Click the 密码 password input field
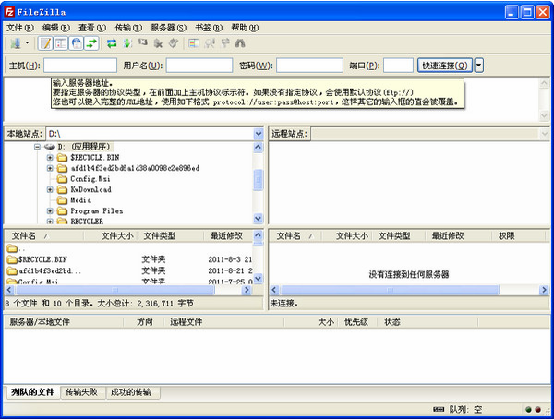The image size is (554, 420). pyautogui.click(x=309, y=66)
